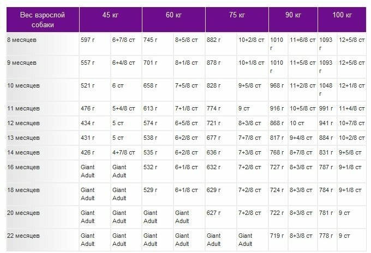Click the 100 кг column header
The image size is (371, 253).
click(342, 20)
